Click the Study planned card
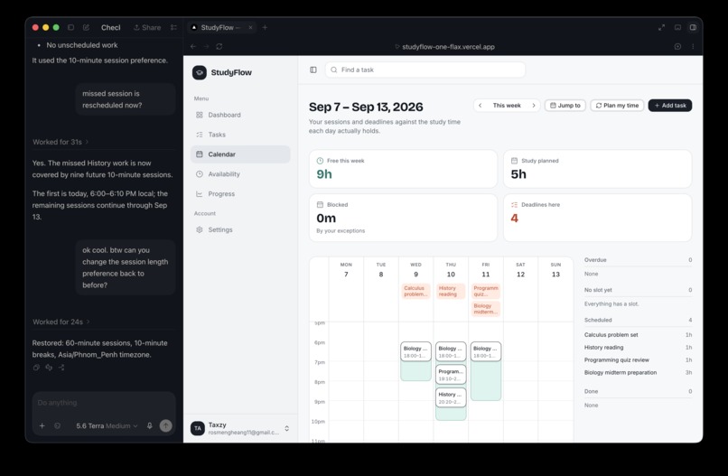The image size is (728, 476). [x=598, y=169]
